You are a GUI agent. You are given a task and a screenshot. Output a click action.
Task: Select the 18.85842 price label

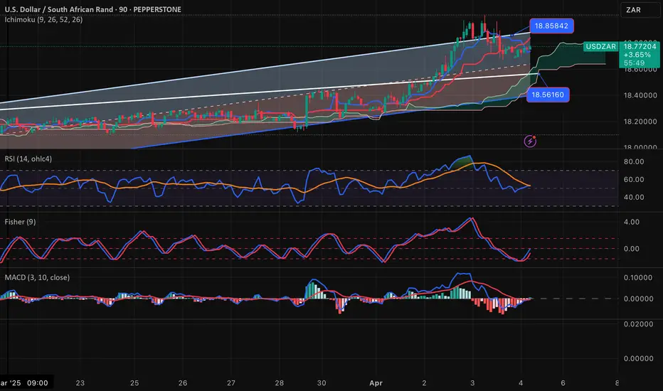coord(551,26)
